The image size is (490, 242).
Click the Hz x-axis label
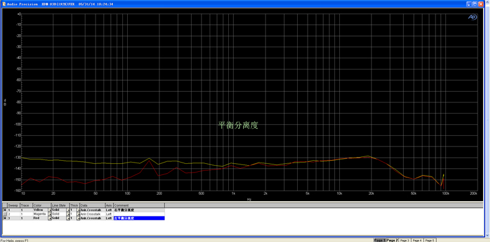coord(249,199)
